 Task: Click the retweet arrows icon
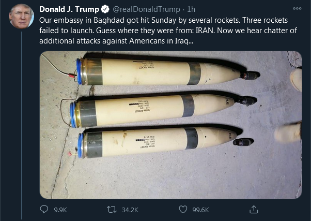coord(112,210)
